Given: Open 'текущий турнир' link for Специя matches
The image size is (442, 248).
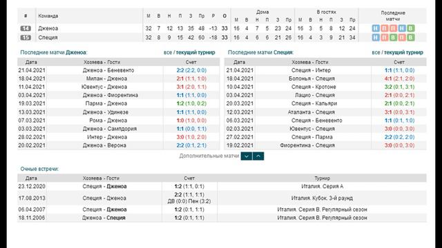Looking at the screenshot, I should pyautogui.click(x=403, y=52).
